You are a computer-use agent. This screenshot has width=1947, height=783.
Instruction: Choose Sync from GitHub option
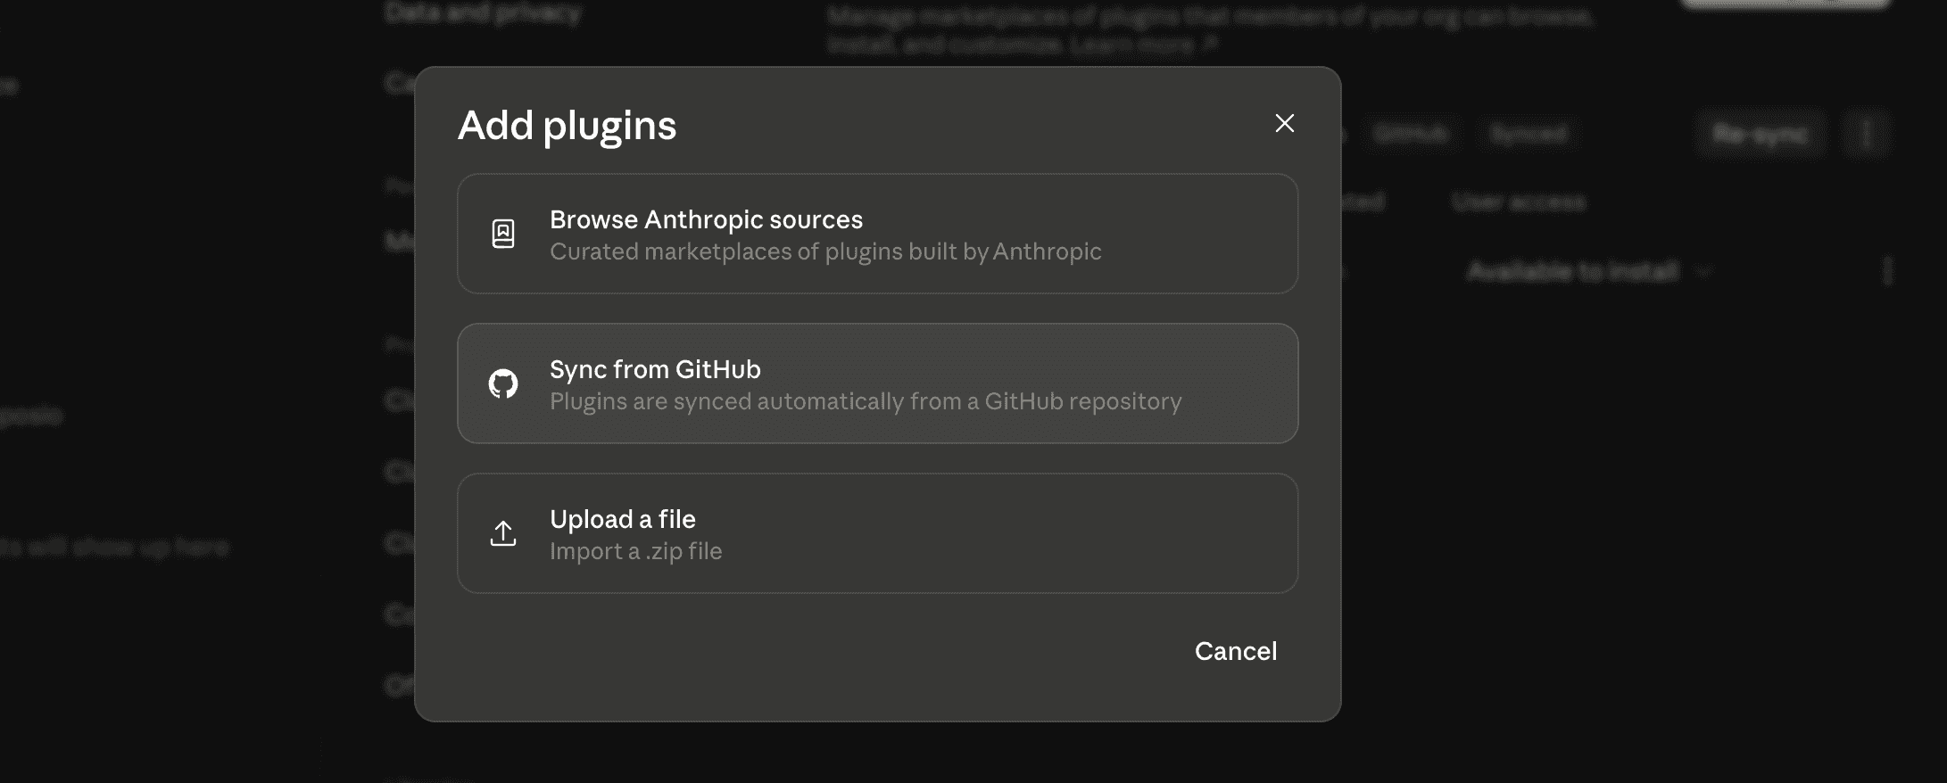[x=877, y=383]
